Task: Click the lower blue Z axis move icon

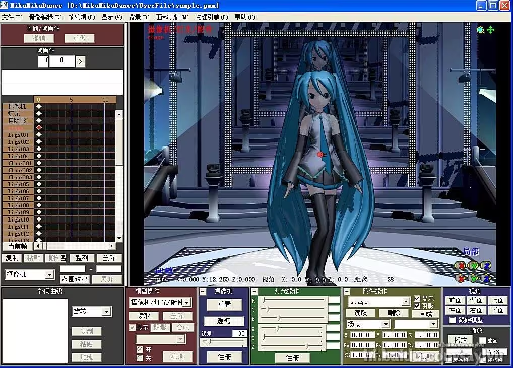Action: (x=486, y=278)
